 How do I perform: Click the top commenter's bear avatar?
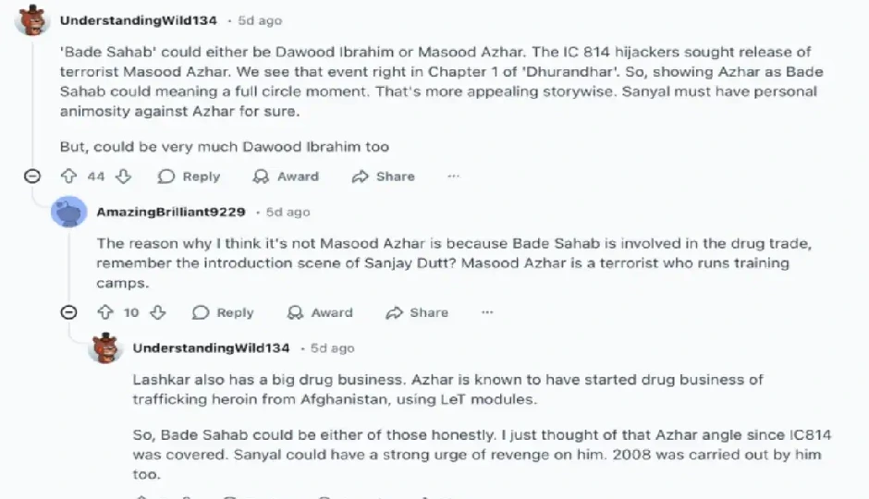point(33,20)
